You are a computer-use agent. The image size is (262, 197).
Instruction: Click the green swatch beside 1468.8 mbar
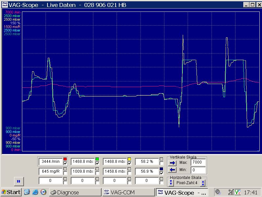(x=97, y=159)
